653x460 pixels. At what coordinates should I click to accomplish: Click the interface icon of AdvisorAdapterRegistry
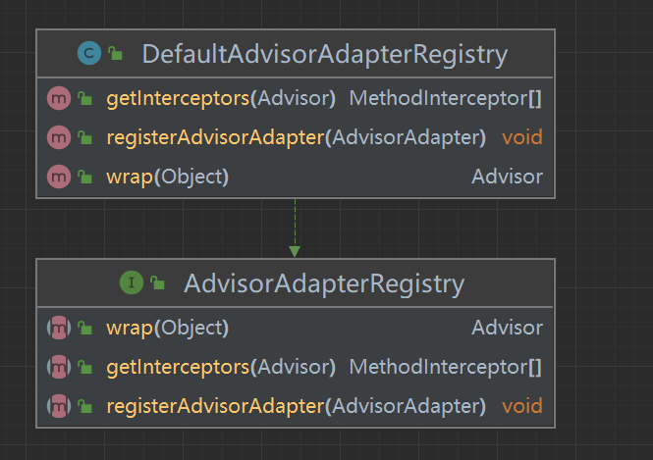pyautogui.click(x=132, y=282)
